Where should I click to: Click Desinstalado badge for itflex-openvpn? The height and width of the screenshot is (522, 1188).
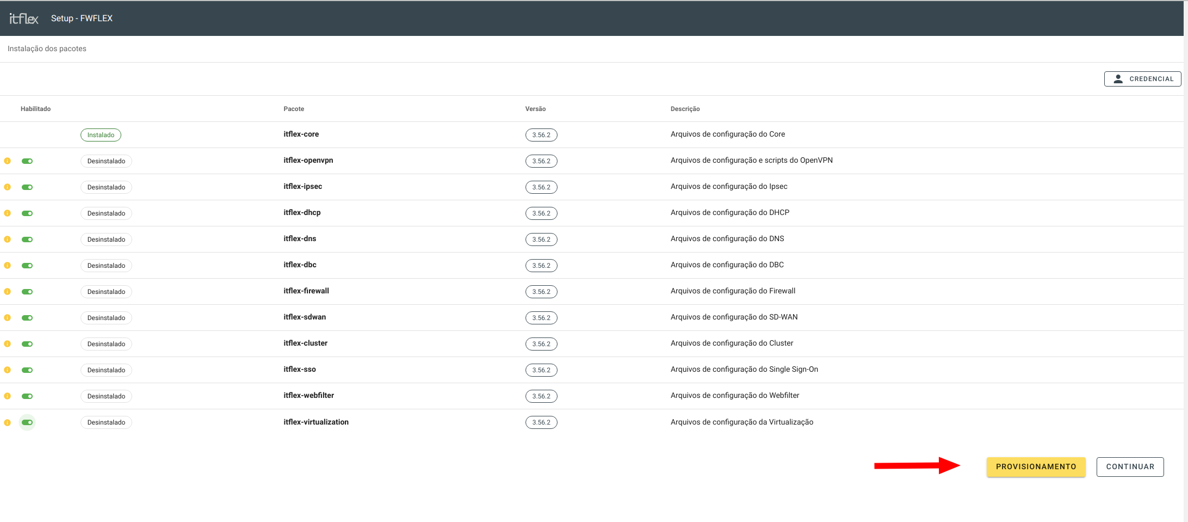[x=106, y=161]
